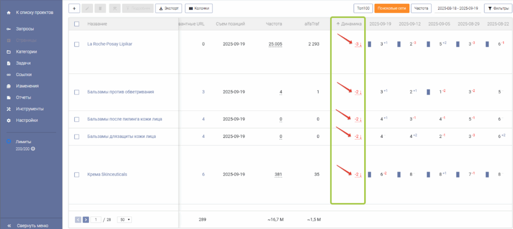The image size is (513, 229).
Task: Click the home icon for project list
Action: tap(9, 11)
